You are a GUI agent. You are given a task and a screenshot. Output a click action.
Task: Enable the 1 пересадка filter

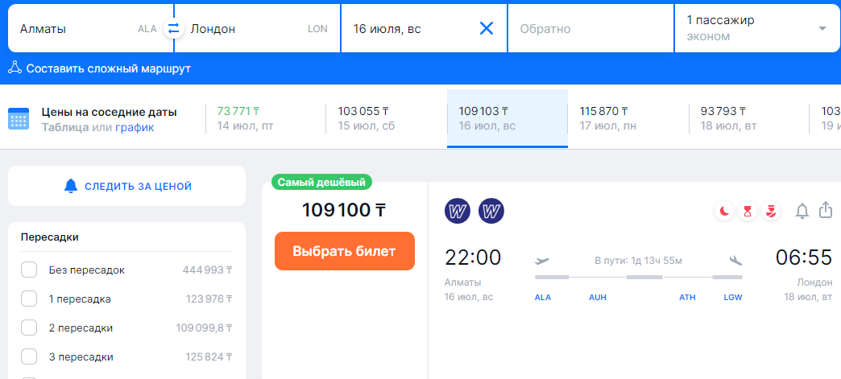coord(29,299)
